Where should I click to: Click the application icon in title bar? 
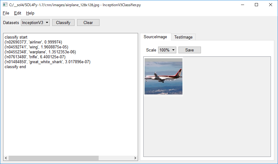pos(5,5)
